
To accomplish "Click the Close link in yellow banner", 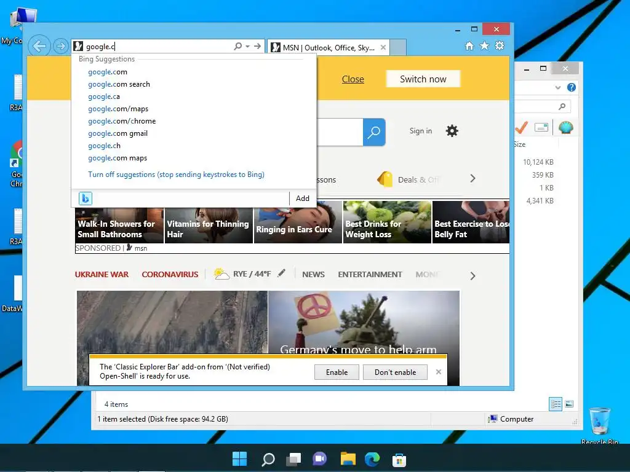I will tap(353, 79).
